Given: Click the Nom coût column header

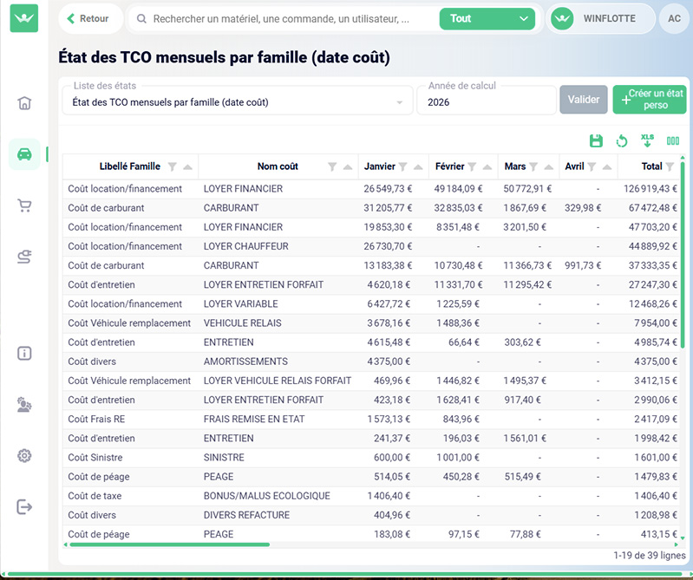Looking at the screenshot, I should click(x=278, y=166).
